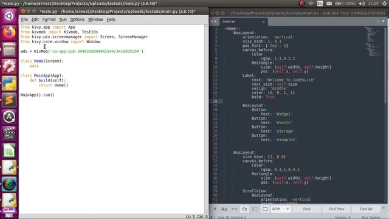The width and height of the screenshot is (389, 219).
Task: Open Sublime tab list dropdown arrow
Action: point(384,21)
